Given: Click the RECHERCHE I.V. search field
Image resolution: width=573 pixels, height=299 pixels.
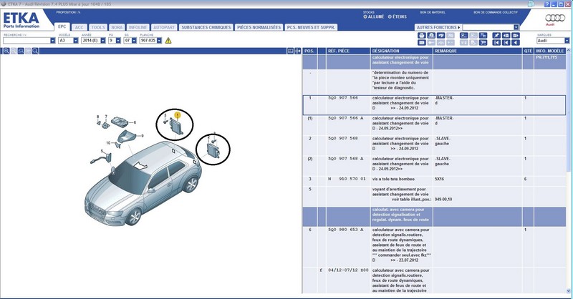Looking at the screenshot, I should tap(26, 41).
